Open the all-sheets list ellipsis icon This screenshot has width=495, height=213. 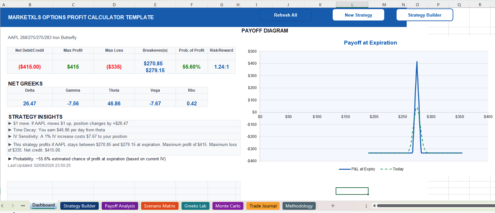(22, 206)
